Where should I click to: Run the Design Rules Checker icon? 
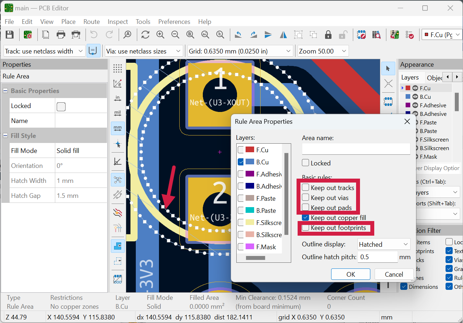pyautogui.click(x=410, y=35)
